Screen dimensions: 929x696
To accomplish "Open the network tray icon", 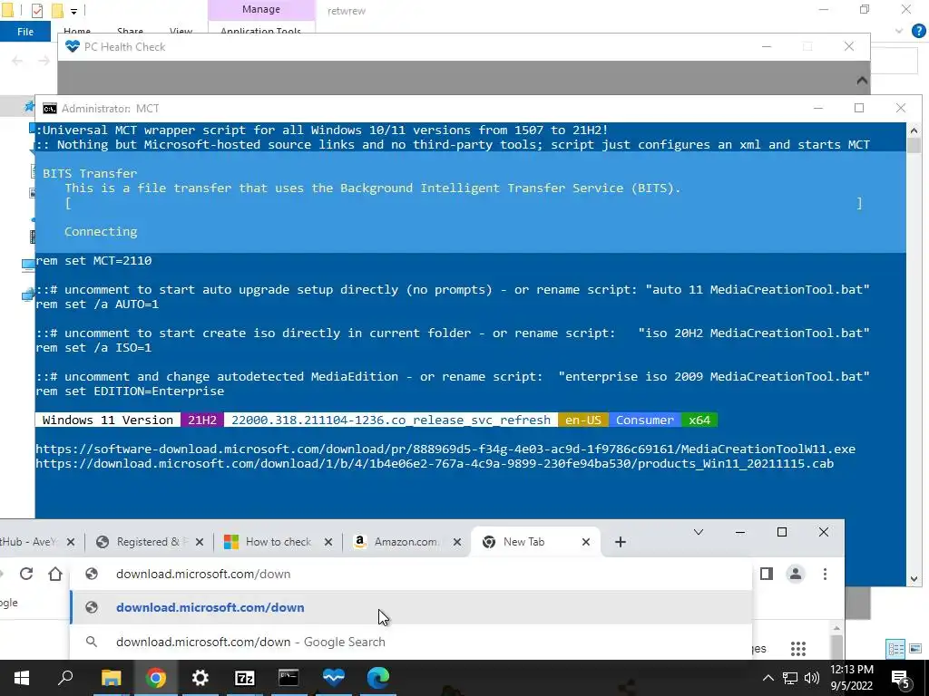I will coord(790,678).
